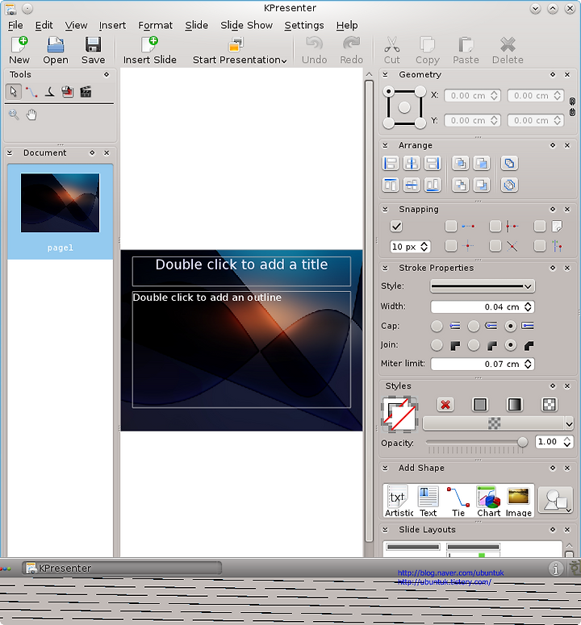Add a Chart shape
Image resolution: width=581 pixels, height=625 pixels.
(488, 501)
